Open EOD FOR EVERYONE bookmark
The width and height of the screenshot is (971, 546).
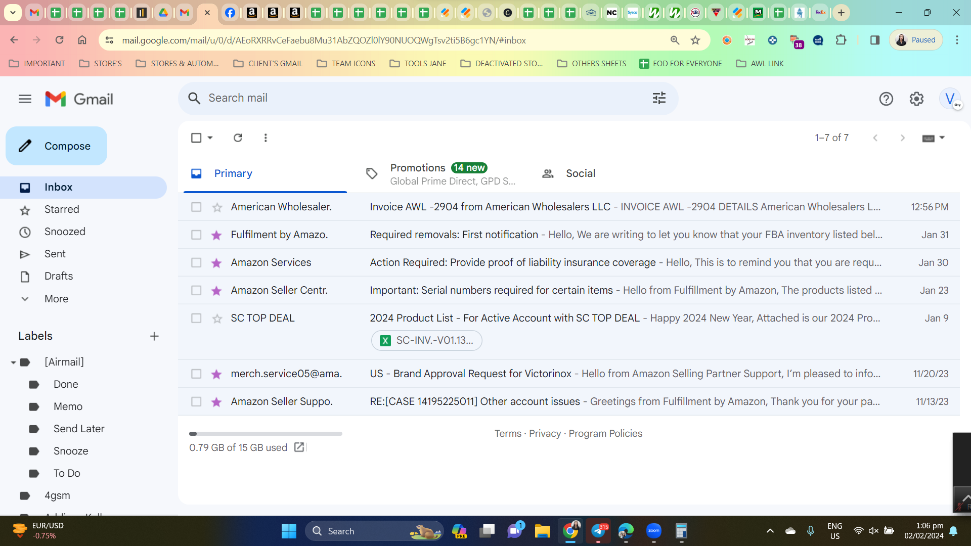681,64
